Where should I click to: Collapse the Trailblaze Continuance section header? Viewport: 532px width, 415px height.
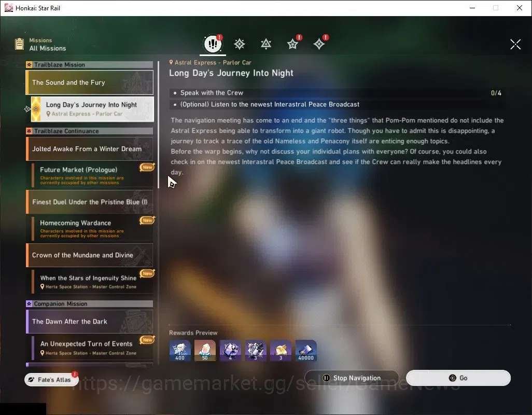point(90,131)
